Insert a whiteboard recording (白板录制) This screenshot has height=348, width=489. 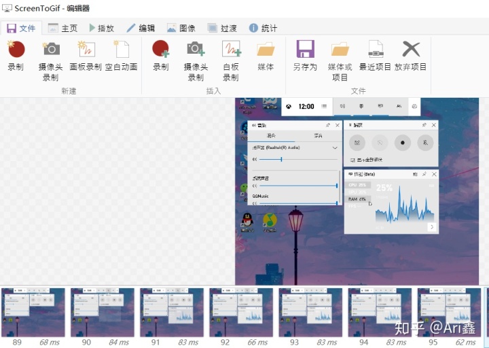231,61
